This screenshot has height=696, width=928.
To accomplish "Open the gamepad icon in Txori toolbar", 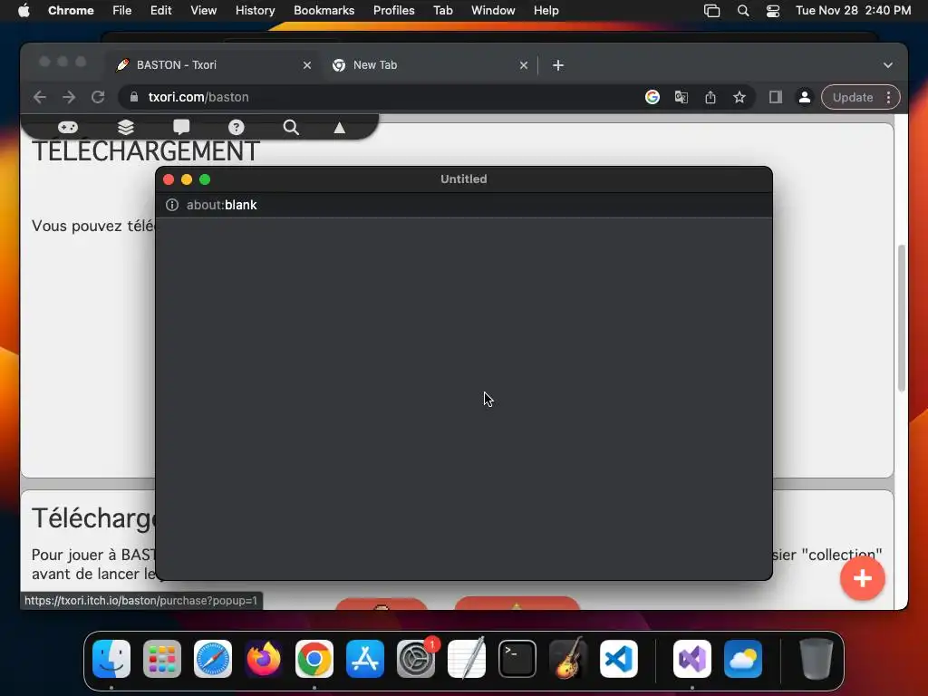I will pos(67,127).
